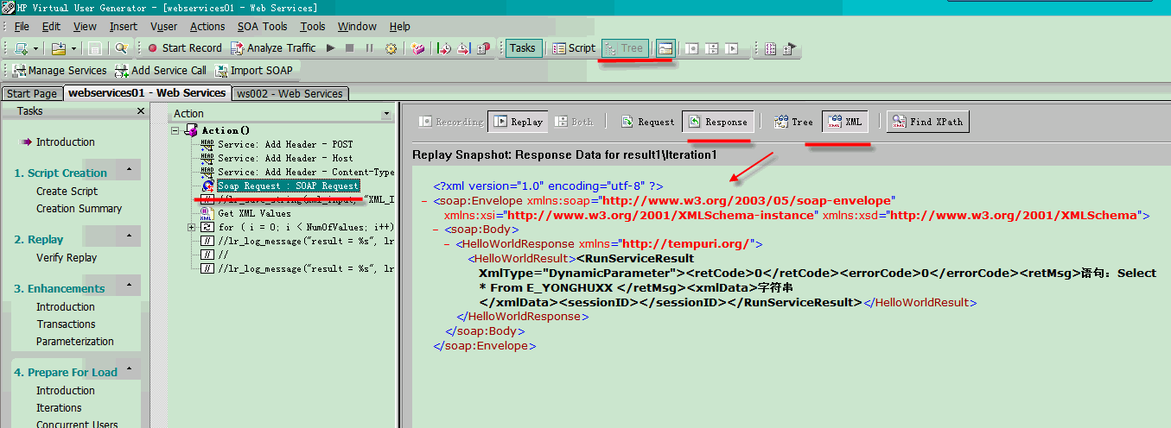Select the Soap Request step icon
This screenshot has height=428, width=1171.
point(207,186)
